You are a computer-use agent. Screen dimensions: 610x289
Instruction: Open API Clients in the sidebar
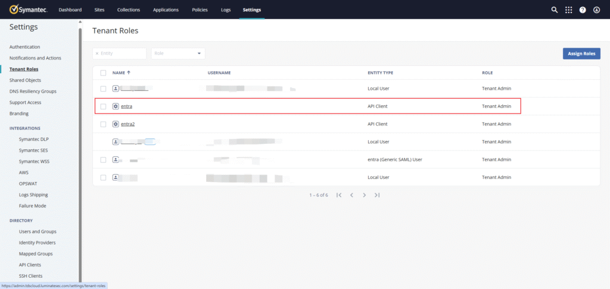(x=30, y=265)
